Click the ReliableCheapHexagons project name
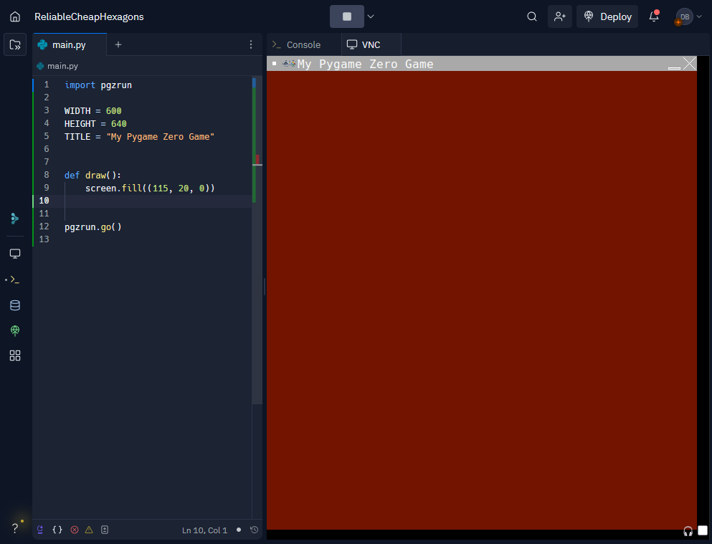This screenshot has width=712, height=544. pos(89,16)
